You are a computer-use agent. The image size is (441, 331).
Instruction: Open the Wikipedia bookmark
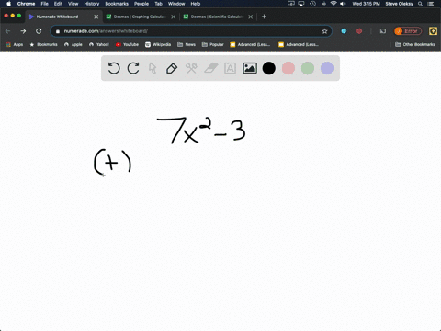coord(158,44)
